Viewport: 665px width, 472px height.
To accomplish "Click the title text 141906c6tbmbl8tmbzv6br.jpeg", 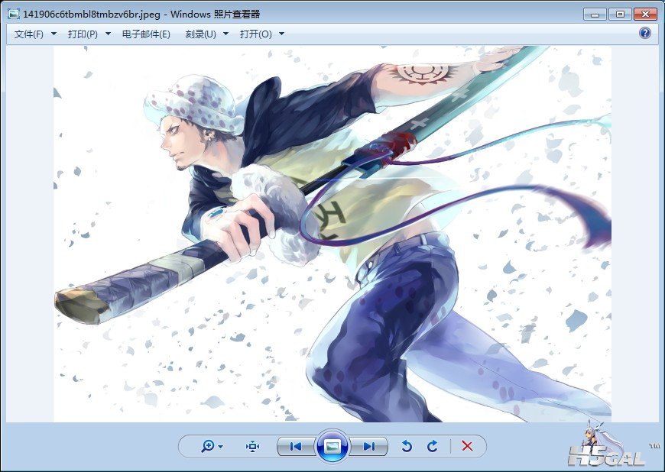I will [x=92, y=14].
